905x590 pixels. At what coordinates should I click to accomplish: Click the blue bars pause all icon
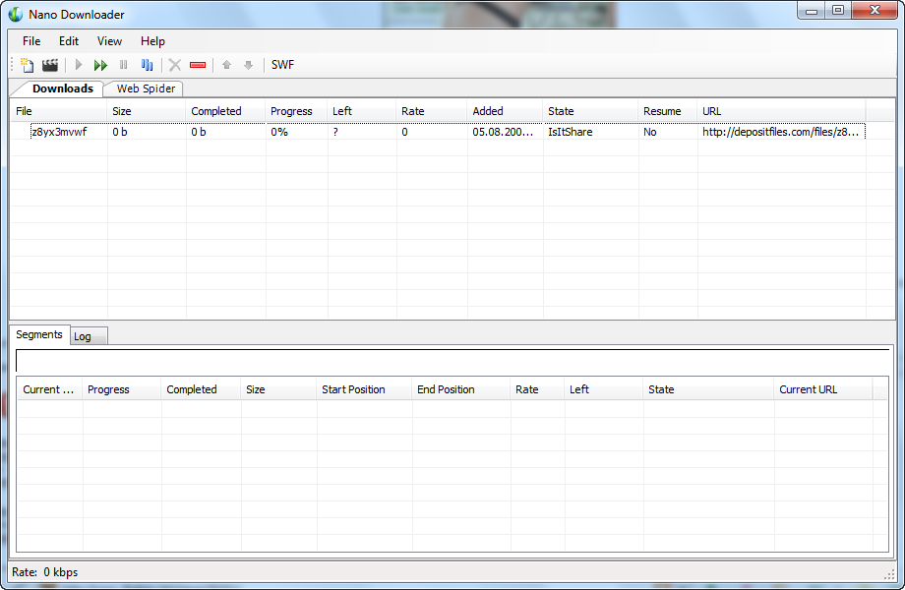(x=148, y=65)
